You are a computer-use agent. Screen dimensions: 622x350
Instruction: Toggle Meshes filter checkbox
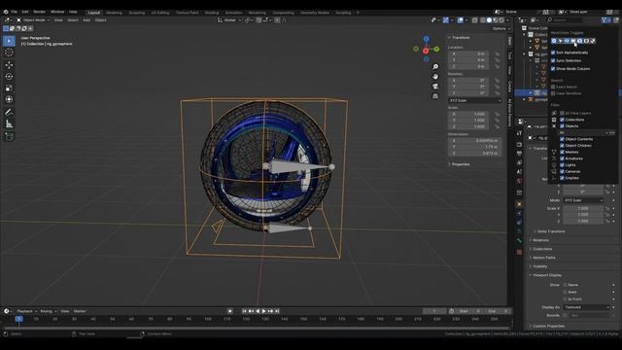tap(562, 152)
